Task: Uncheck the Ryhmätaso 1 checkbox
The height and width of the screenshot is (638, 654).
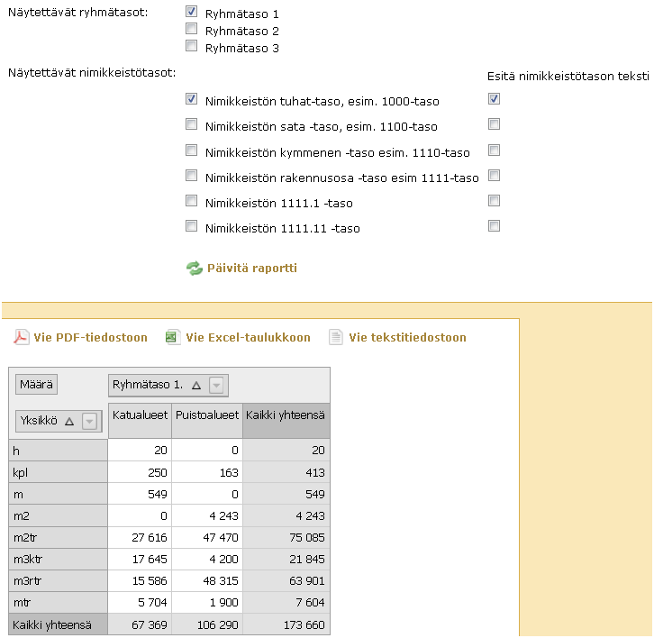Action: coord(191,13)
